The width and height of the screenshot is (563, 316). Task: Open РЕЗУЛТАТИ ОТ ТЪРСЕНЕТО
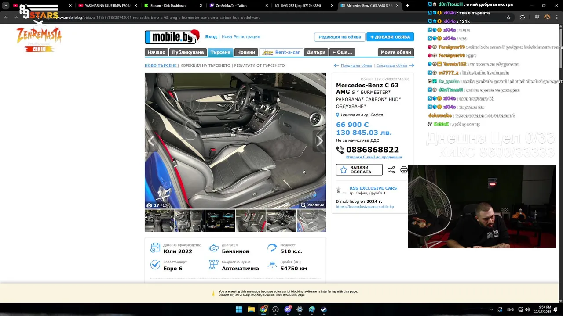coord(260,65)
